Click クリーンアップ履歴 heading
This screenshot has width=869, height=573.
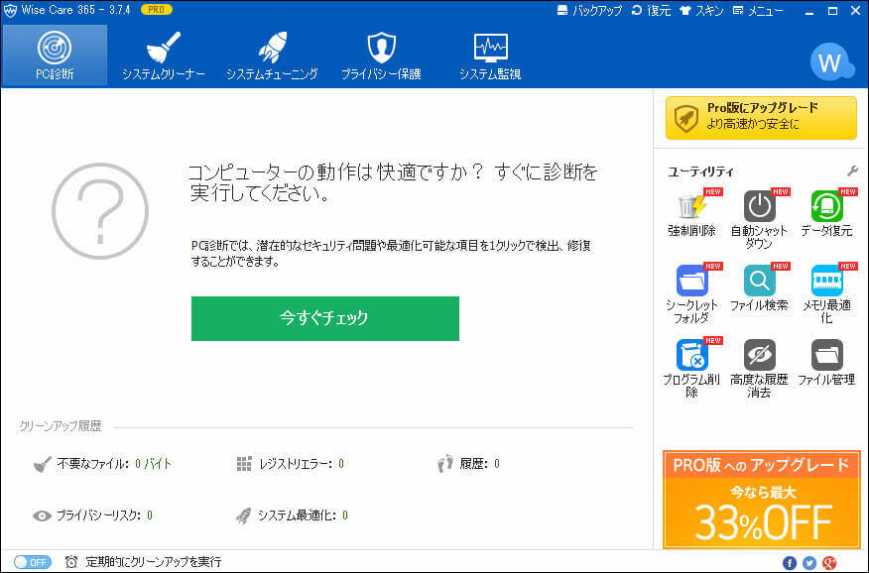tap(61, 425)
